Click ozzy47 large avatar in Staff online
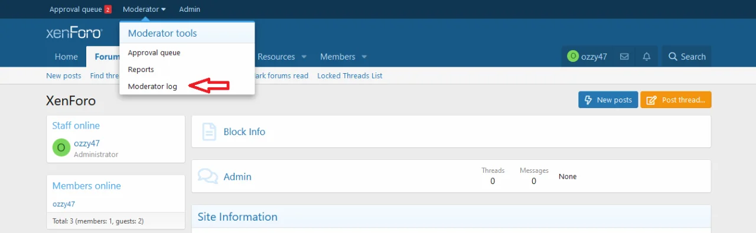 point(61,147)
